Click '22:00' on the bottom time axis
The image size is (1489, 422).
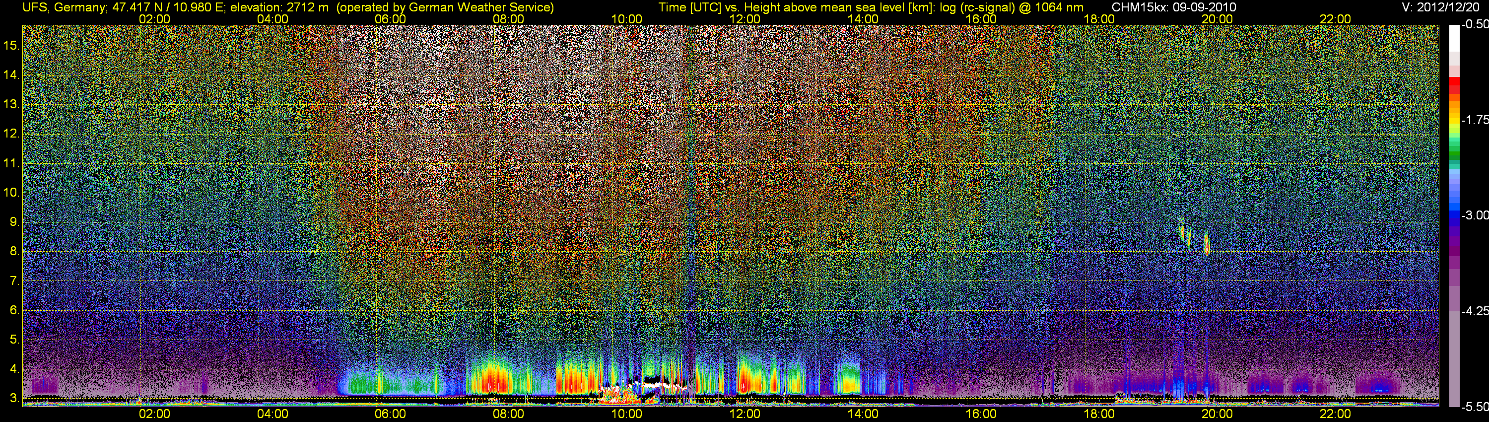click(1335, 414)
